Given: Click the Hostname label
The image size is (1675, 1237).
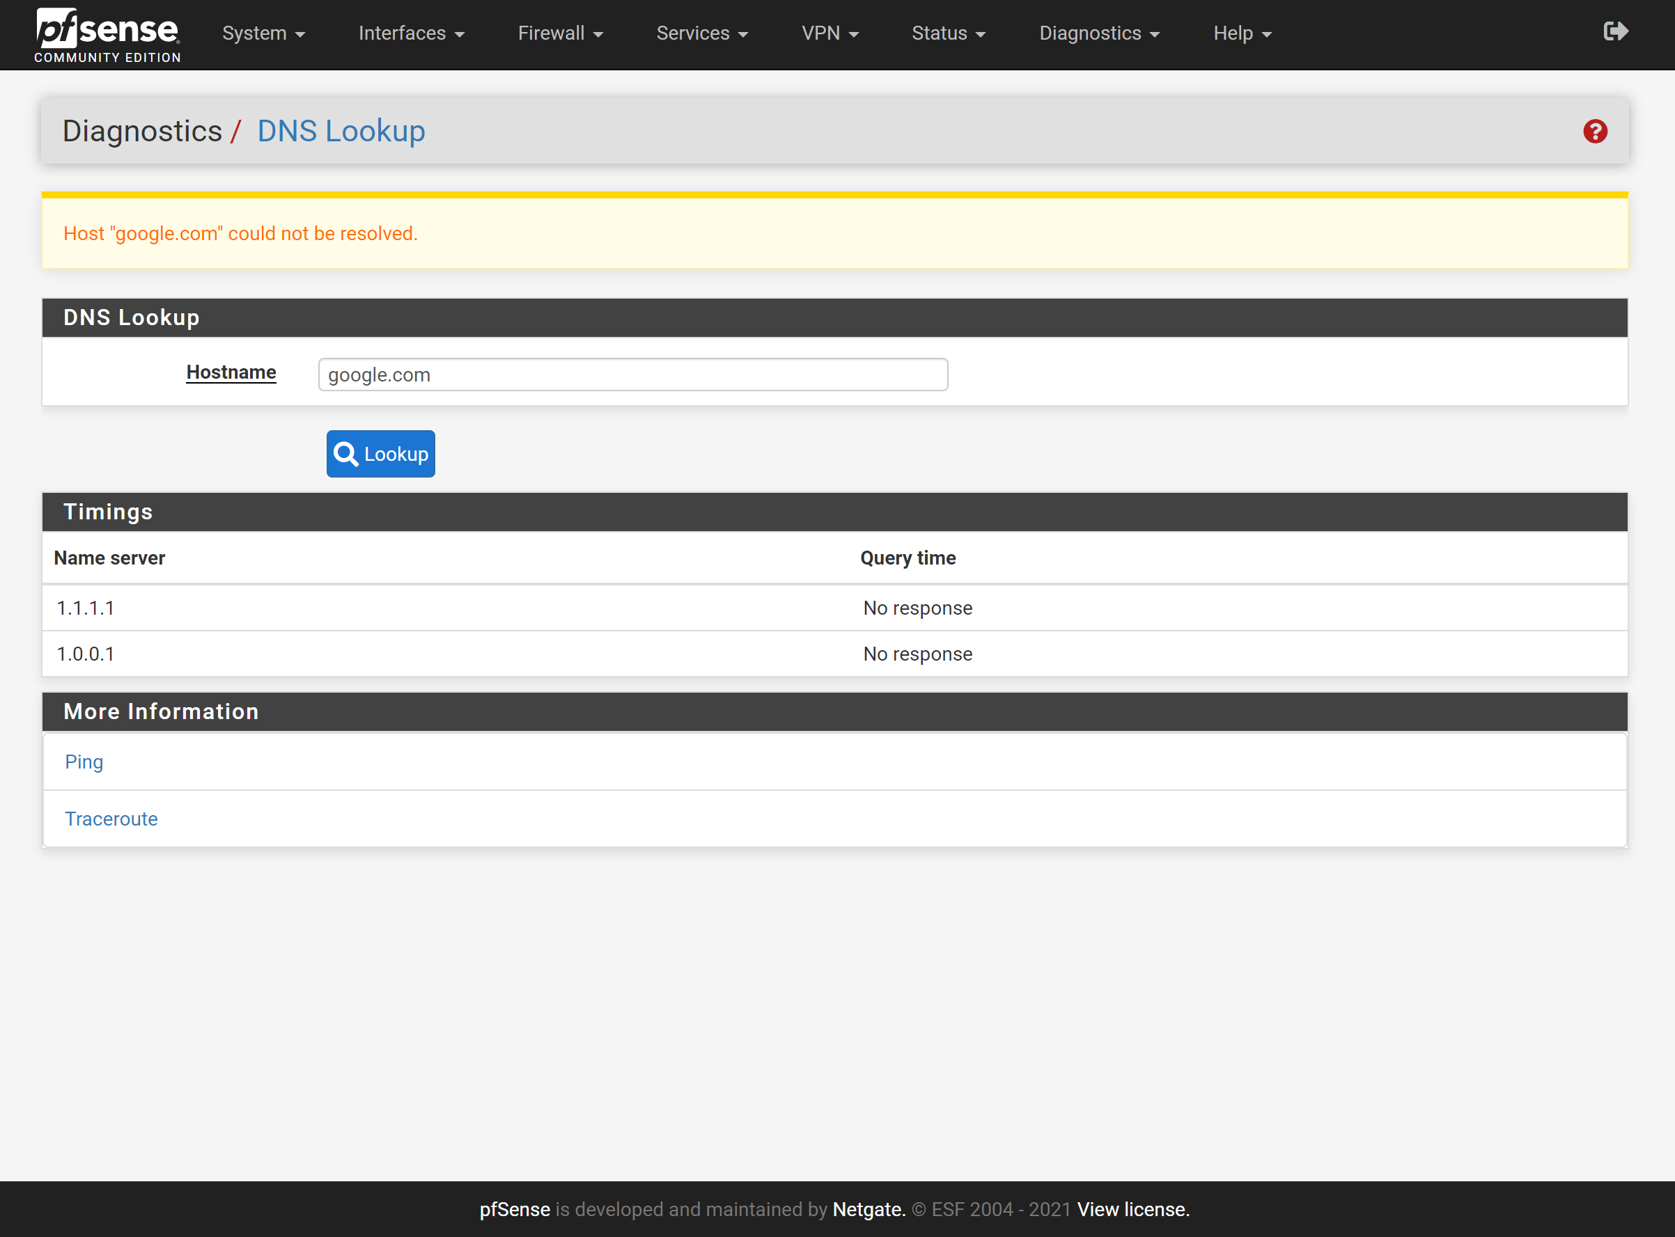Looking at the screenshot, I should point(231,372).
